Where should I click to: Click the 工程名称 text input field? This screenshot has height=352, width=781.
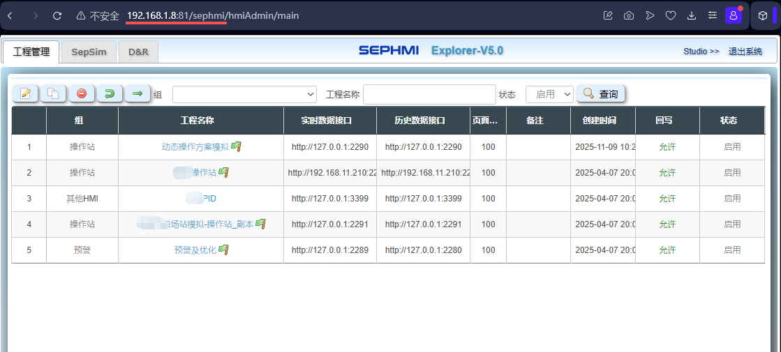coord(429,94)
